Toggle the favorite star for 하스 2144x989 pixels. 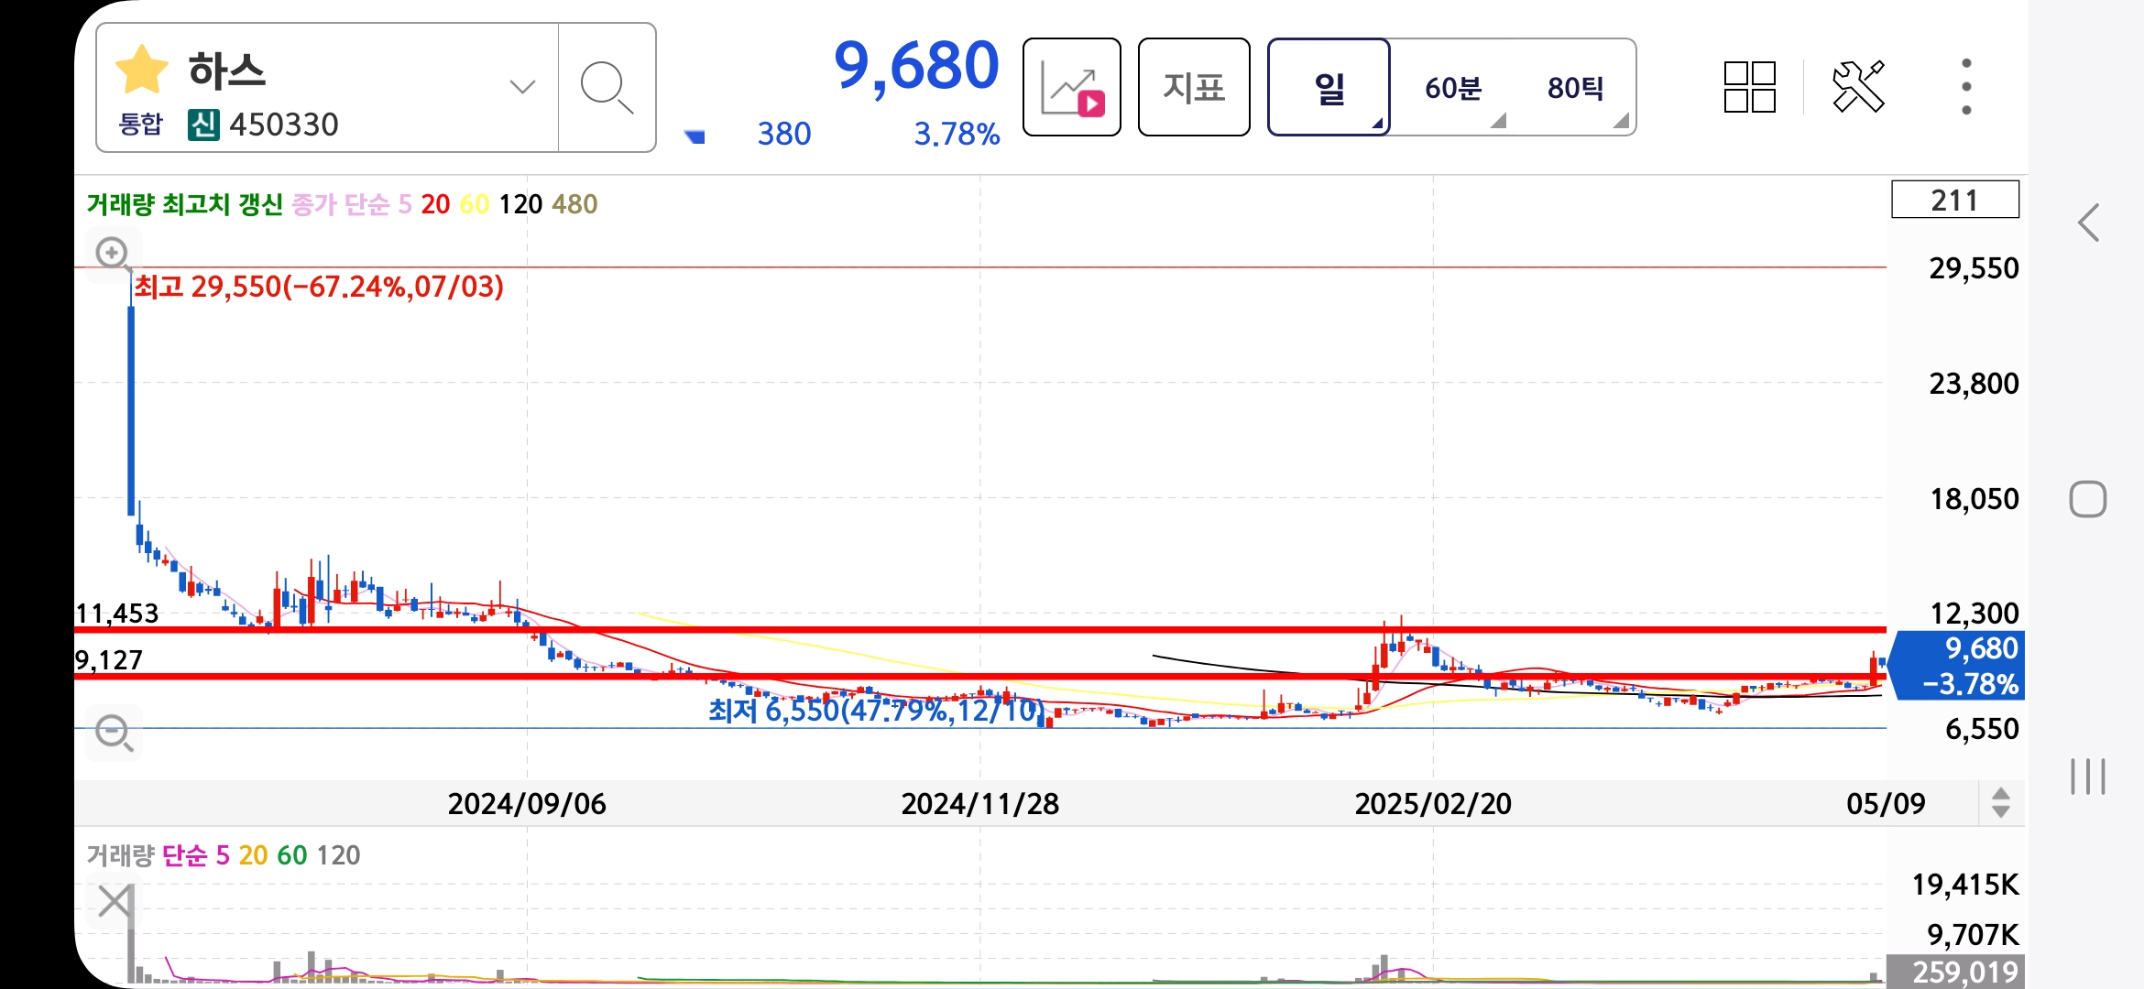coord(142,70)
